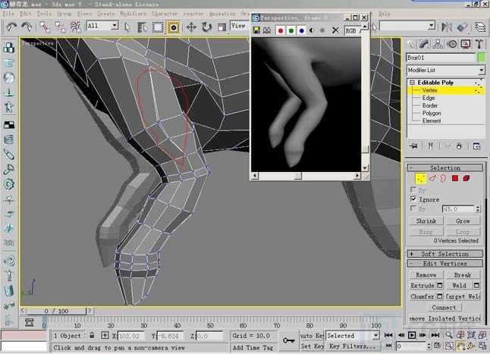490x354 pixels.
Task: Open the Modifier List dropdown
Action: 446,70
